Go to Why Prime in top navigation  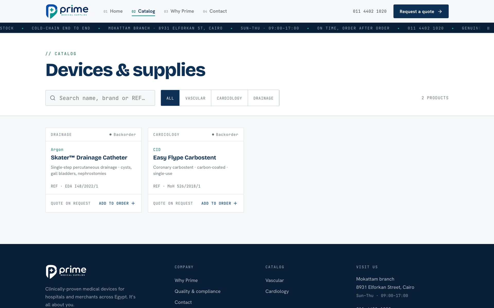pyautogui.click(x=179, y=11)
